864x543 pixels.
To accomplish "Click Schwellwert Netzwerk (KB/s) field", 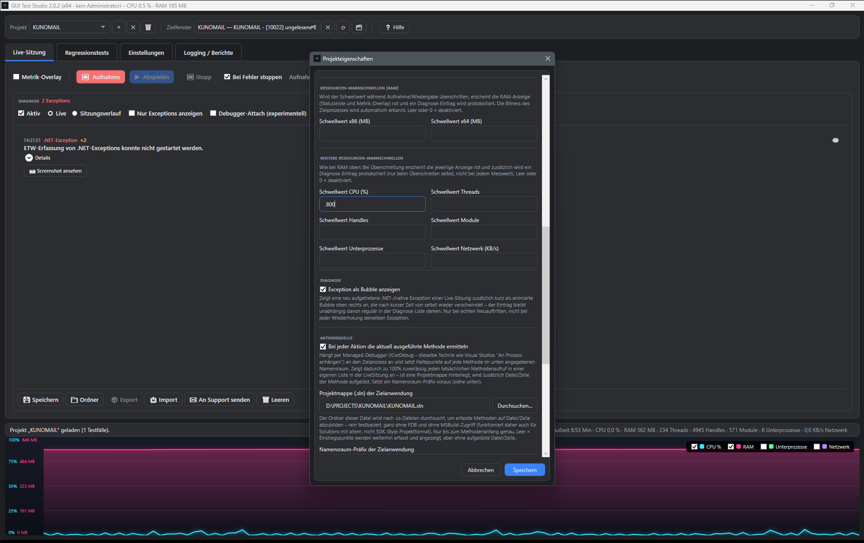I will 484,261.
